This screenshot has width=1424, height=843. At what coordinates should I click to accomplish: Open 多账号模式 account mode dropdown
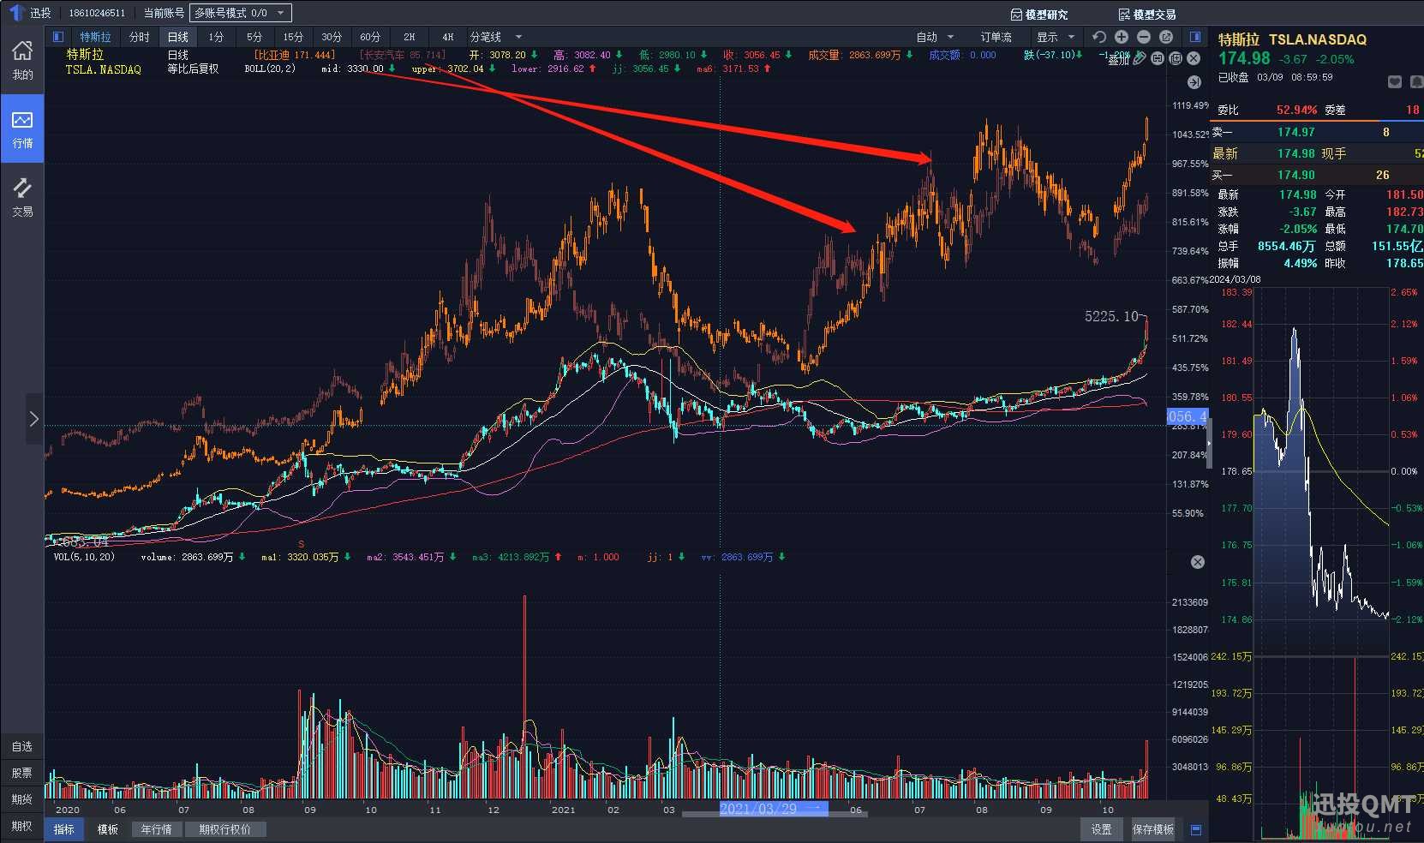[241, 13]
